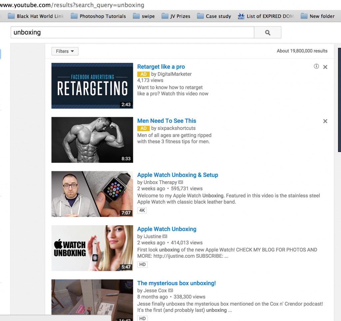341x321 pixels.
Task: Click 'About 19,800,000 results' text
Action: (x=302, y=51)
